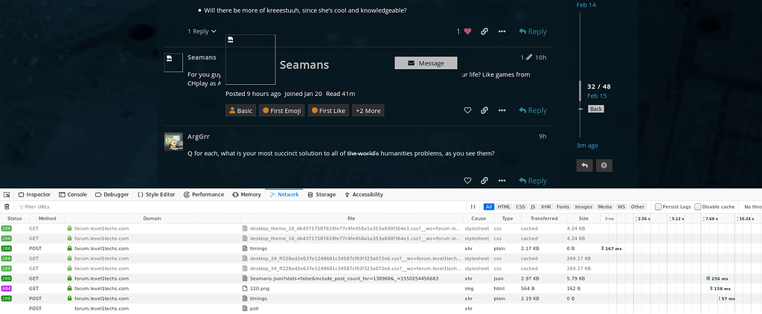This screenshot has width=762, height=314.
Task: Click the edit history pencil icon
Action: 528,57
